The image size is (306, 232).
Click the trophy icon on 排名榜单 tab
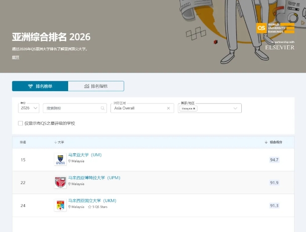pos(30,86)
